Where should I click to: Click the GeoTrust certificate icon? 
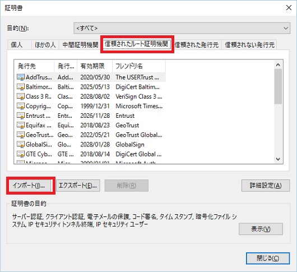(21, 135)
